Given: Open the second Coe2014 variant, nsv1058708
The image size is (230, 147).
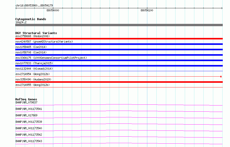Looking at the screenshot, I should (x=31, y=52).
